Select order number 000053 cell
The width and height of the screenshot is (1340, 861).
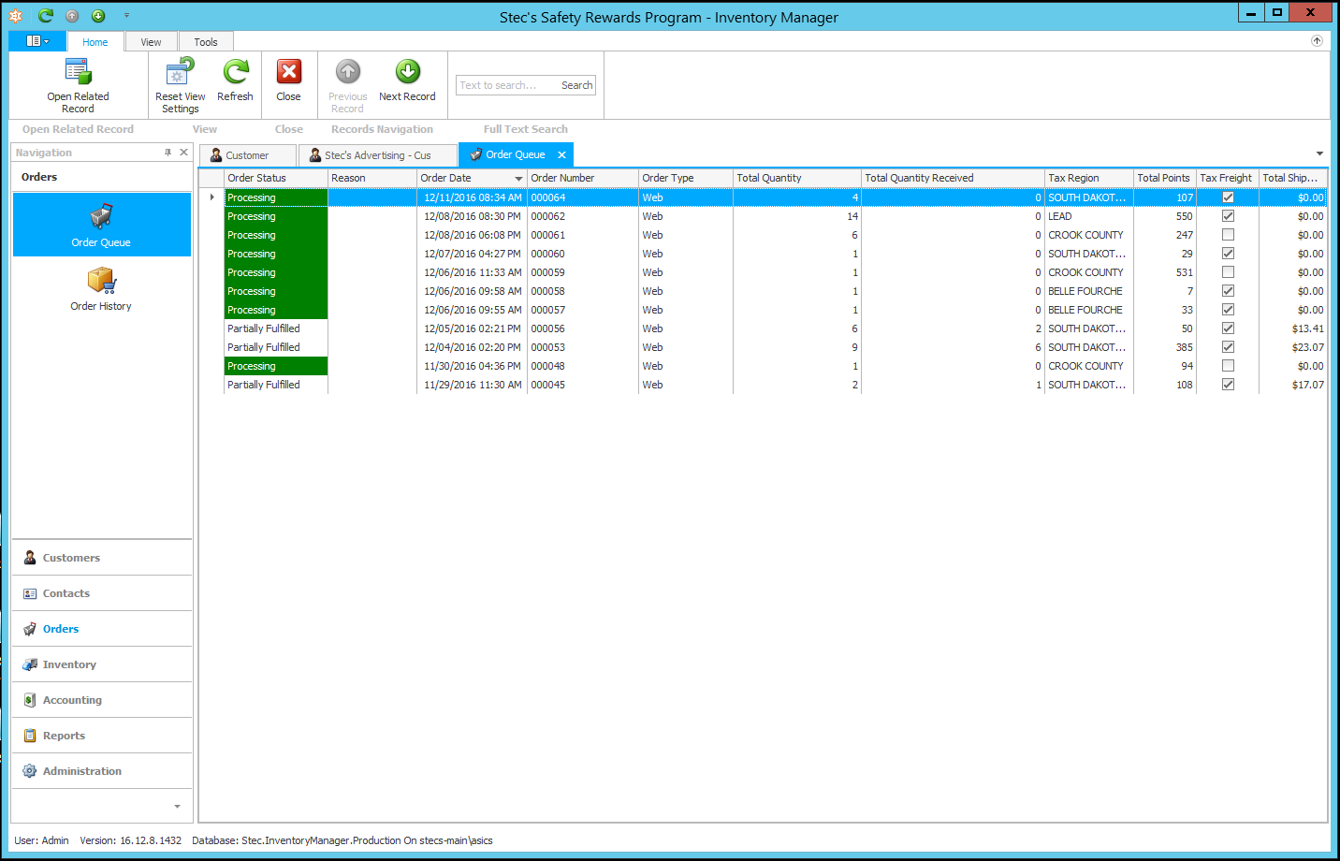[x=583, y=347]
